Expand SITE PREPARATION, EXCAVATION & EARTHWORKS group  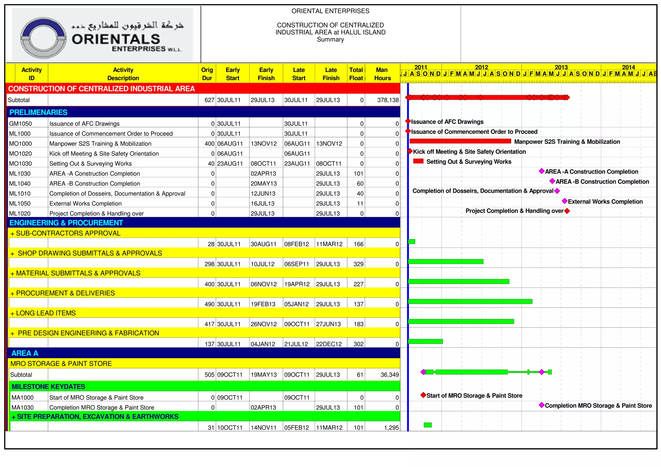[x=14, y=417]
